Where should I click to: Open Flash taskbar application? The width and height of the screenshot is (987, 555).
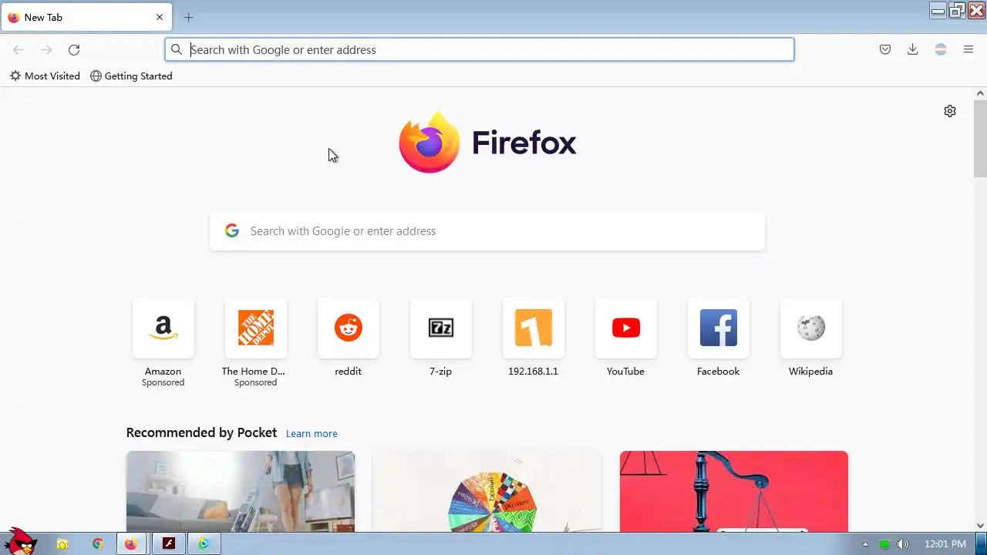click(x=168, y=544)
